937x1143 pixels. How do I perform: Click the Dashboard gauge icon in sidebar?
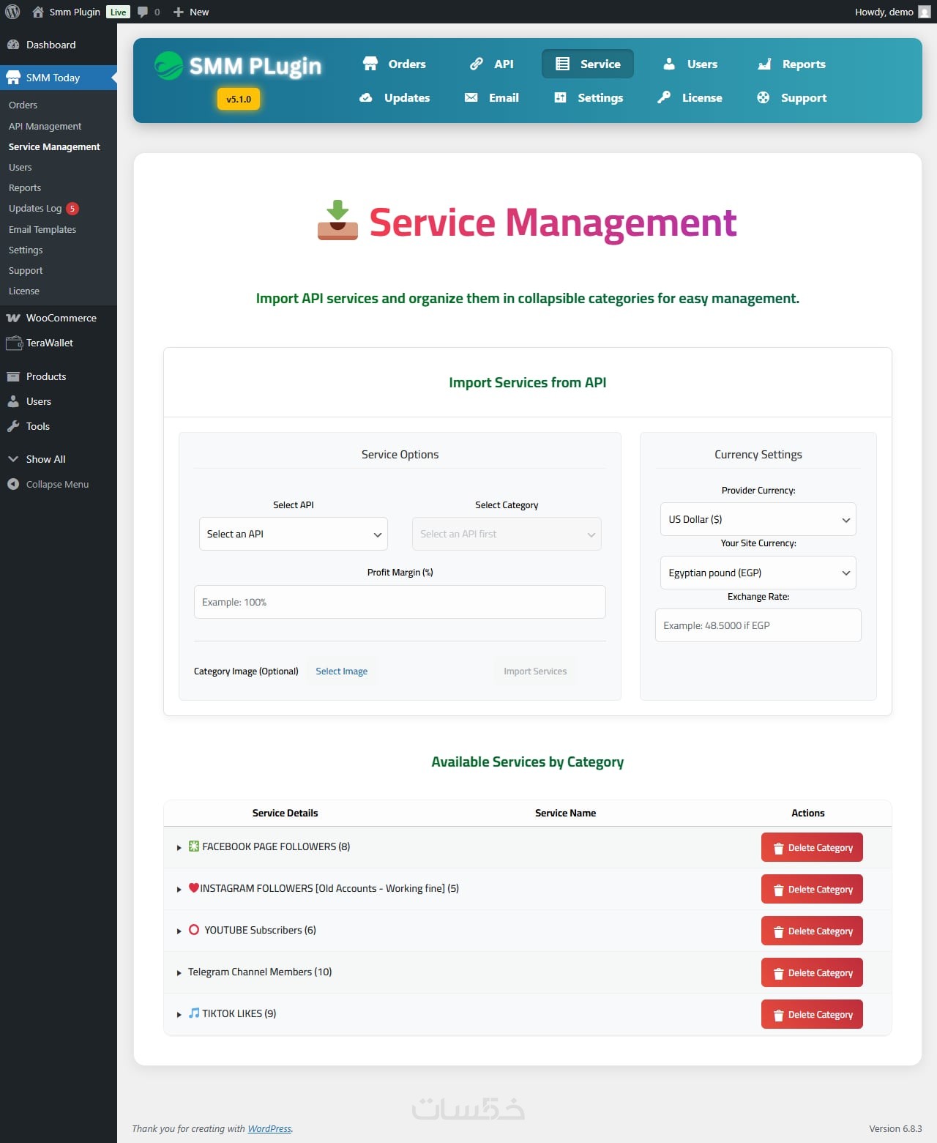13,45
